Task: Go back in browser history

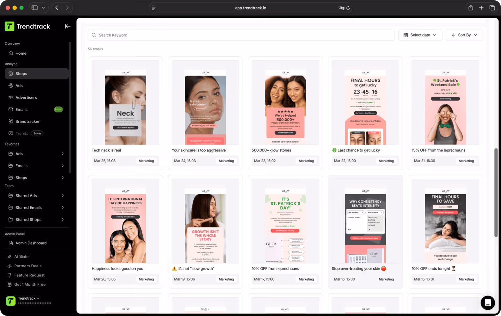Action: coord(57,8)
